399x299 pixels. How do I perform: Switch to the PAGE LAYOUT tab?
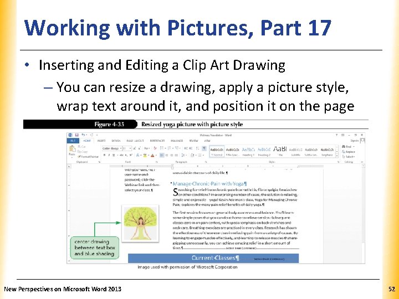[x=135, y=141]
